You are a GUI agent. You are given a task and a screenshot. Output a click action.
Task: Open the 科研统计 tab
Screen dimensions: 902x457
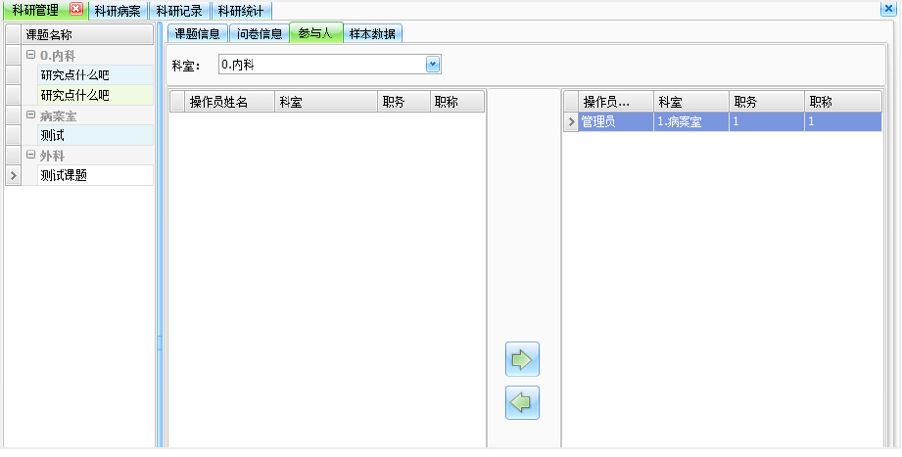click(x=239, y=11)
